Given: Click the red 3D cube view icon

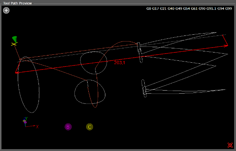Looking at the screenshot, I should (x=230, y=145).
